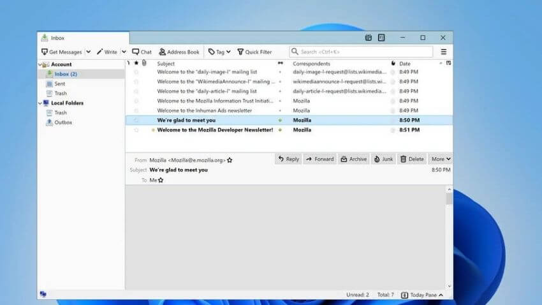Screen dimensions: 542x305
Task: Toggle the Quick Filter bar
Action: [254, 52]
